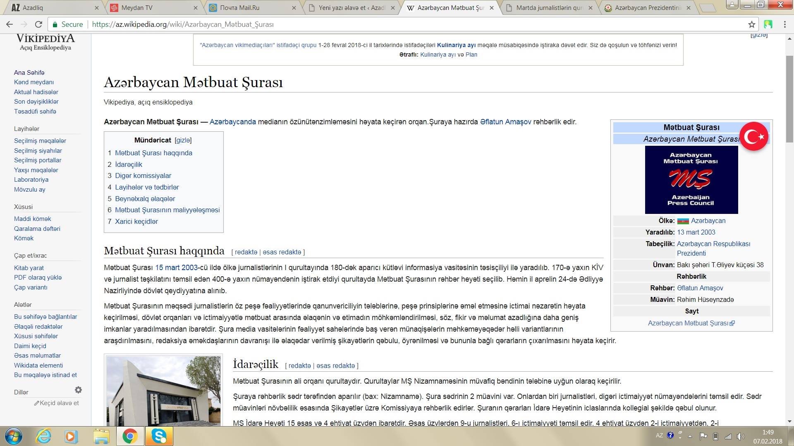Switch to the Meydan TV tab
Image resolution: width=794 pixels, height=446 pixels.
[x=136, y=8]
